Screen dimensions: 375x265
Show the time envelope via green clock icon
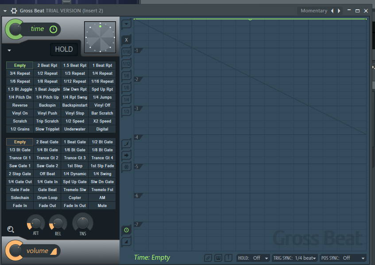[x=127, y=230]
